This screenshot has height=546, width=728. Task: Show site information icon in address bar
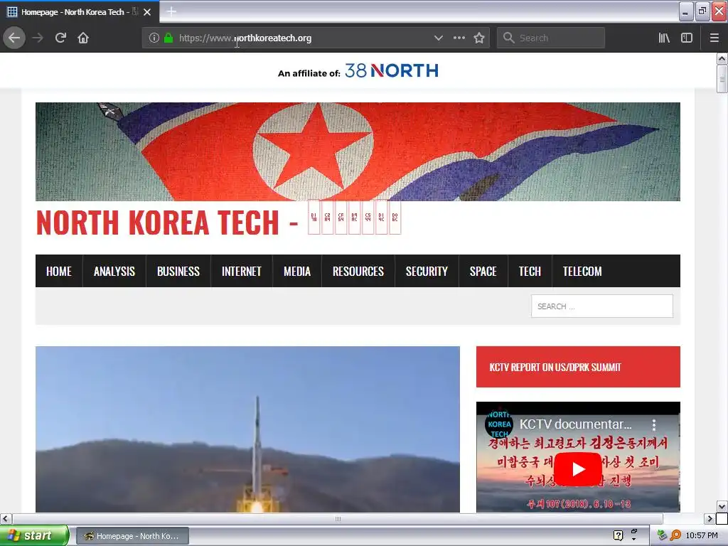pos(154,38)
